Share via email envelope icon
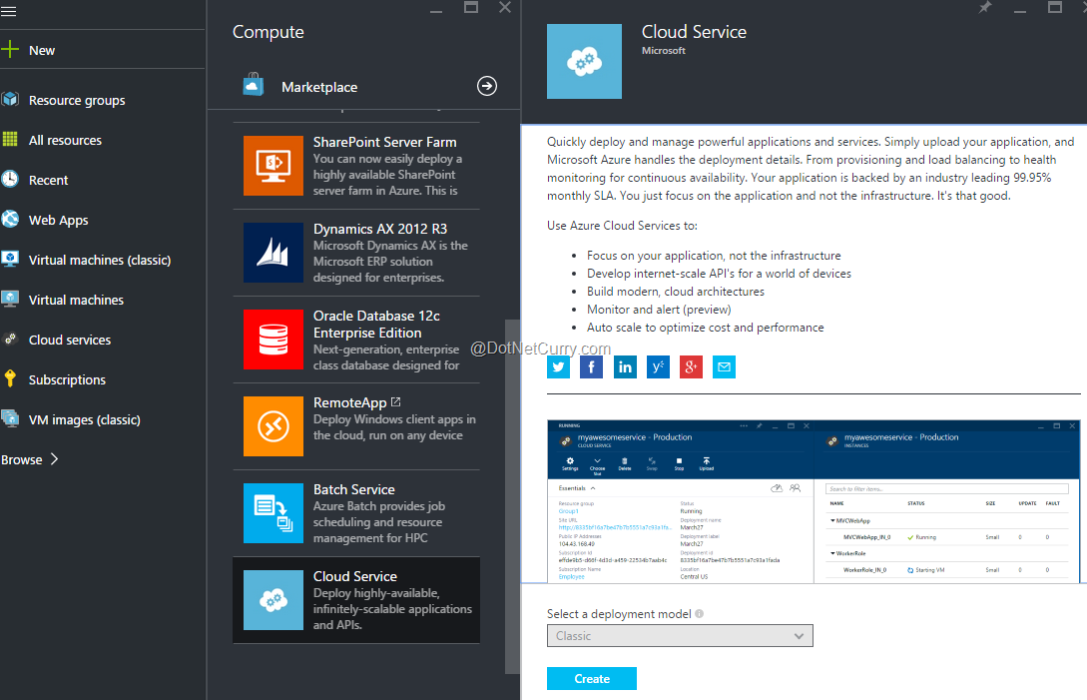 tap(724, 367)
